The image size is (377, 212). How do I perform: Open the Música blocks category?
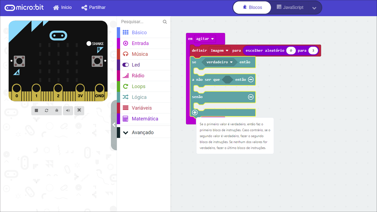click(x=144, y=54)
